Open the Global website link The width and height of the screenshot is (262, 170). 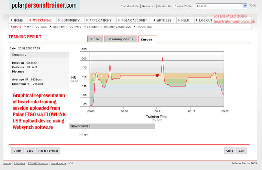[130, 6]
